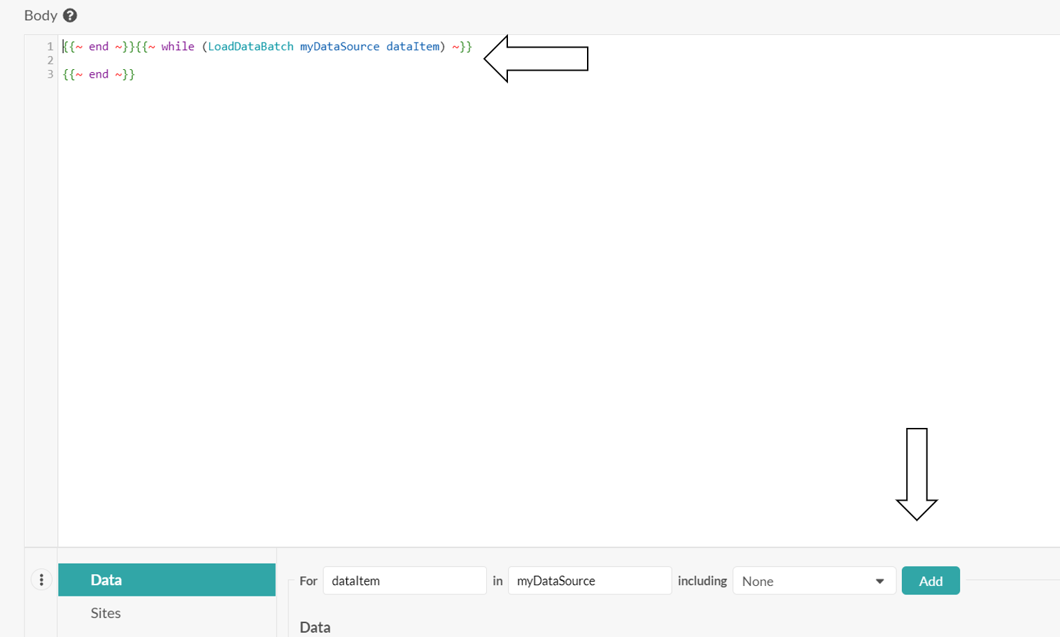Click line number 1 in the editor gutter
1060x637 pixels.
click(49, 46)
